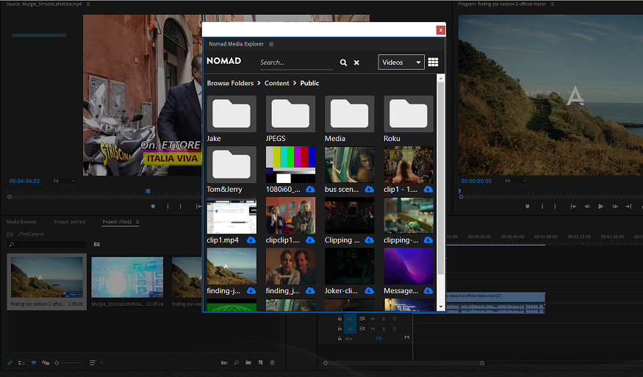The image size is (643, 377).
Task: Select the Murgia_StrisciaLaNotizia clip thumbnail in Project panel
Action: 127,277
